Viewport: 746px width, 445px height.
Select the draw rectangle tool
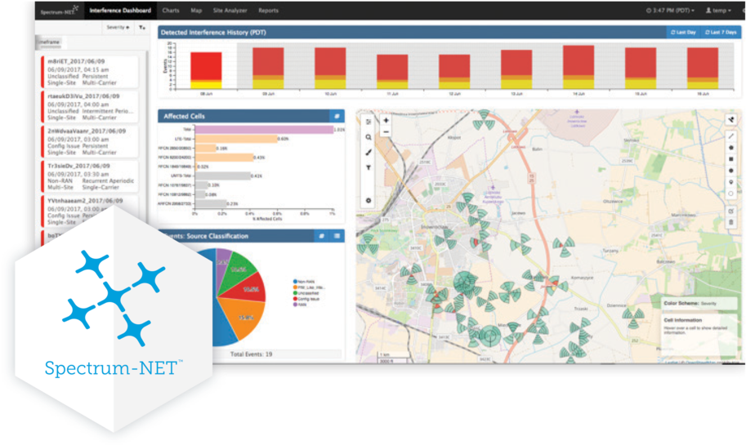[731, 158]
